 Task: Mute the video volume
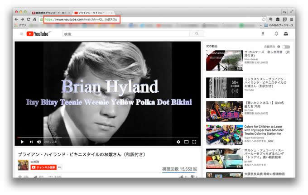38,142
